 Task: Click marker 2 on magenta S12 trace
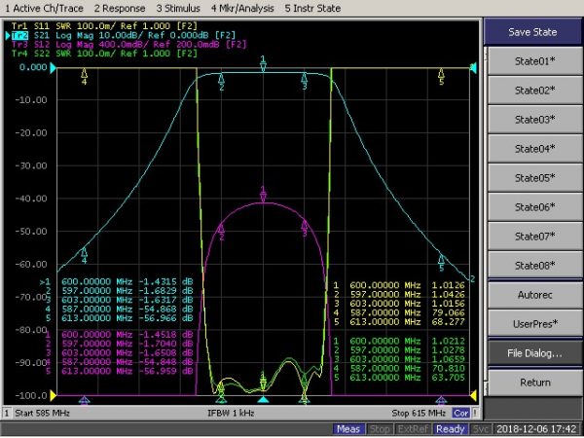tap(221, 231)
